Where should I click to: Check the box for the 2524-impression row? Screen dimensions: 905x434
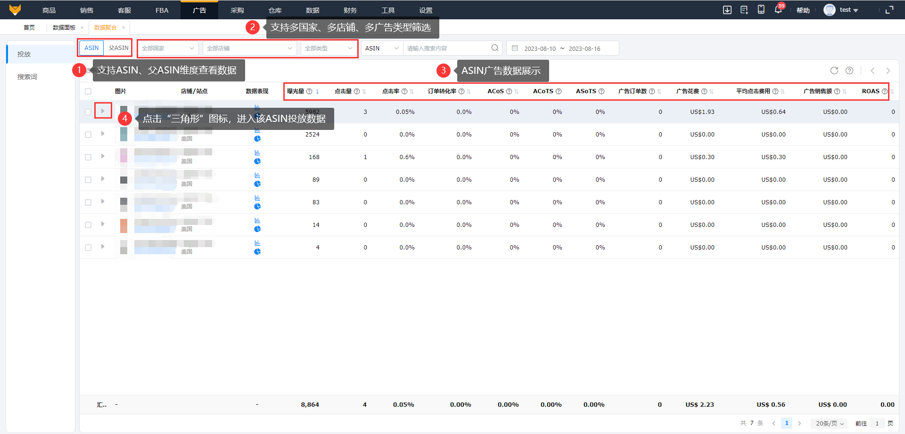(88, 135)
